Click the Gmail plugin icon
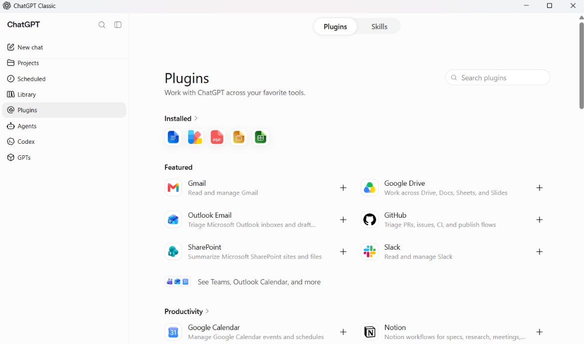 173,188
